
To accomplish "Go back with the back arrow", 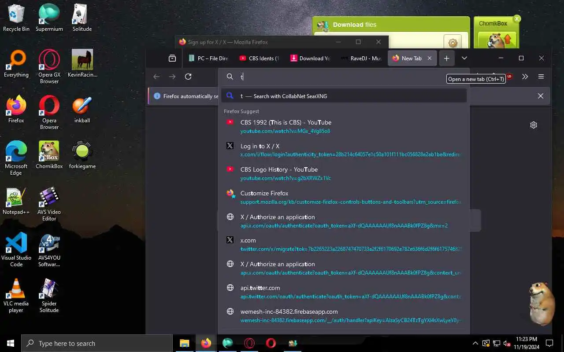I will 156,77.
